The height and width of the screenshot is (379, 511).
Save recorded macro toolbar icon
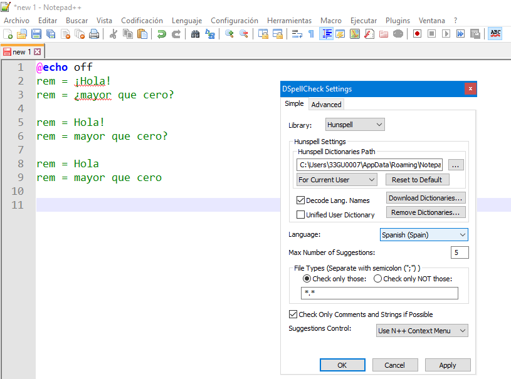click(475, 34)
